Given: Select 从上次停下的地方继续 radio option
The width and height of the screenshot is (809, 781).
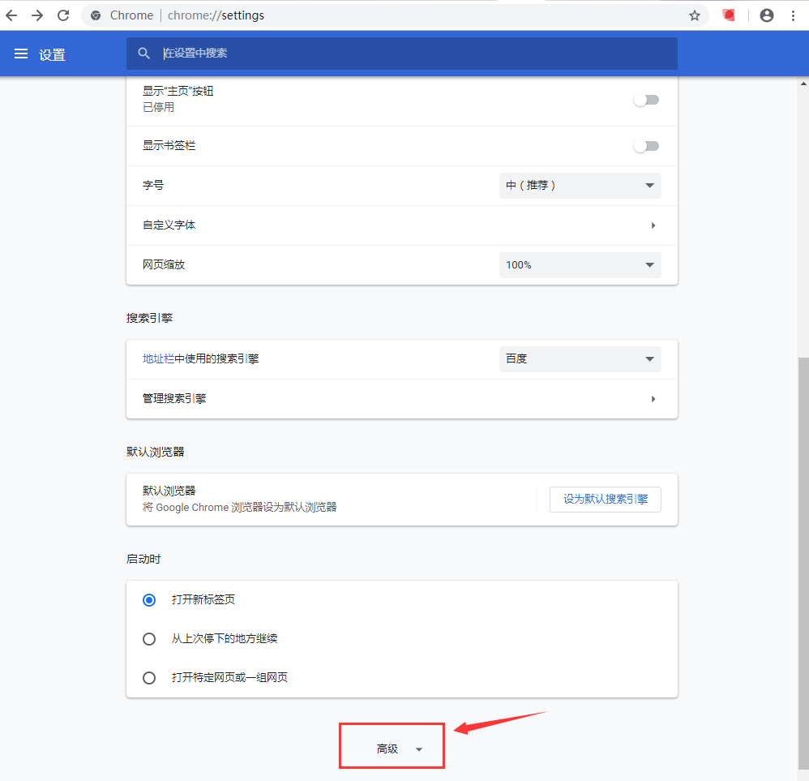Looking at the screenshot, I should (x=149, y=639).
